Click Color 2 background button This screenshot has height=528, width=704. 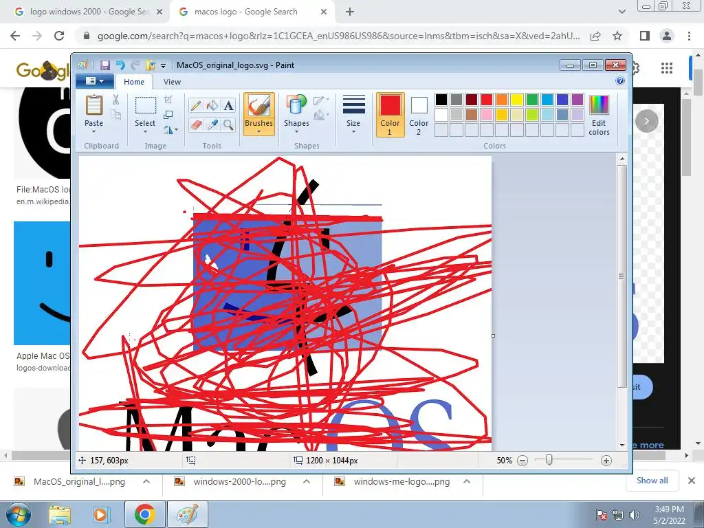[x=419, y=115]
